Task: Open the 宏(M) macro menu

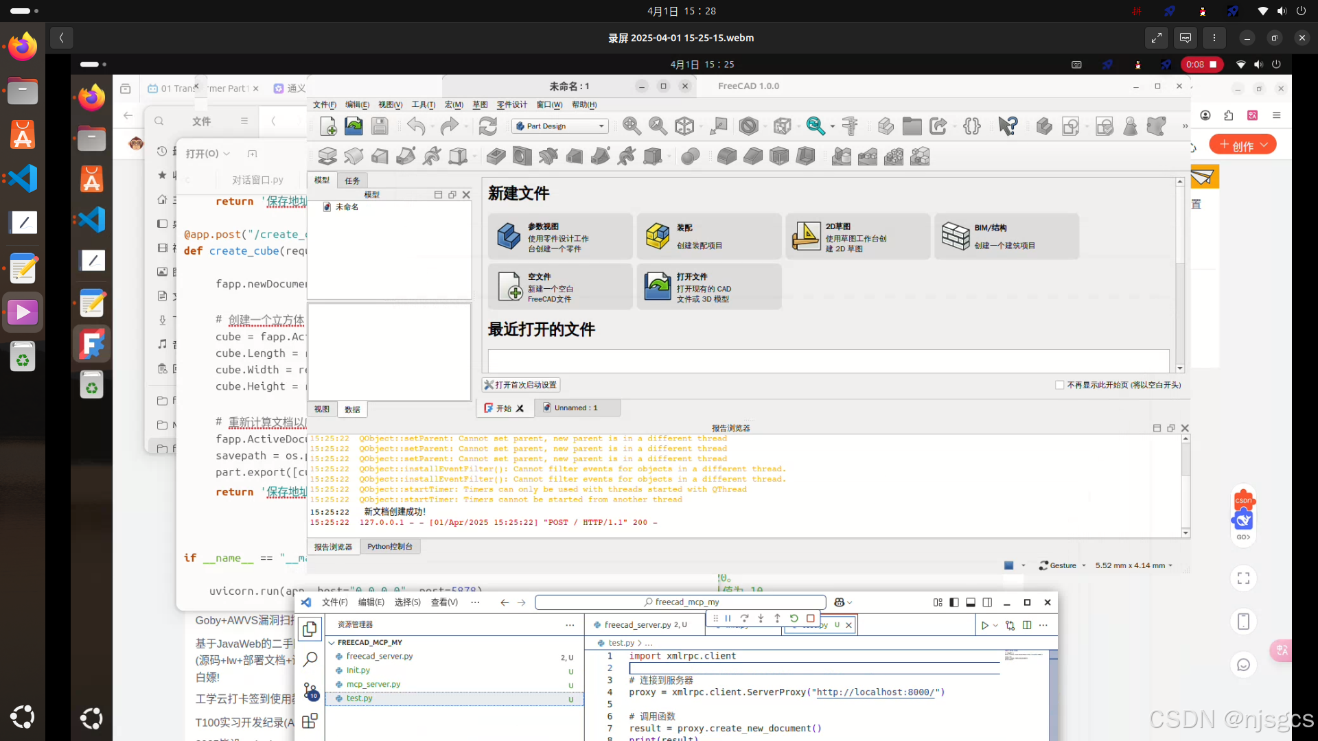Action: (454, 104)
